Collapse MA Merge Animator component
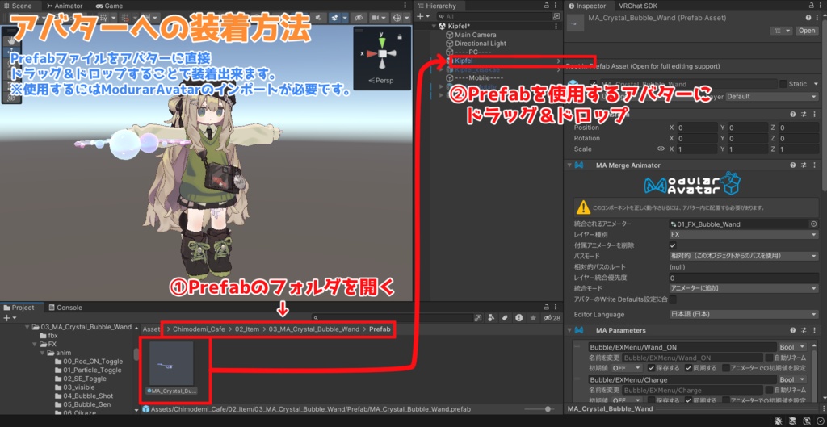The image size is (827, 427). tap(569, 165)
